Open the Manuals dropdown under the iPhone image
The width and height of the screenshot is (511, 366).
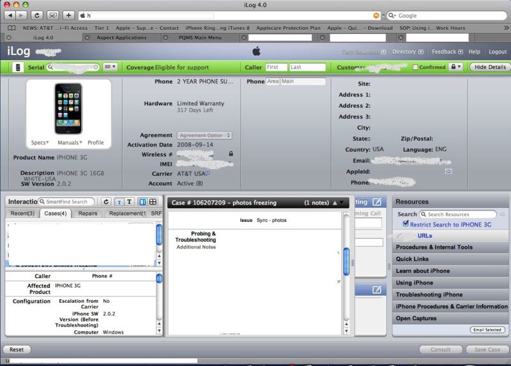click(70, 142)
